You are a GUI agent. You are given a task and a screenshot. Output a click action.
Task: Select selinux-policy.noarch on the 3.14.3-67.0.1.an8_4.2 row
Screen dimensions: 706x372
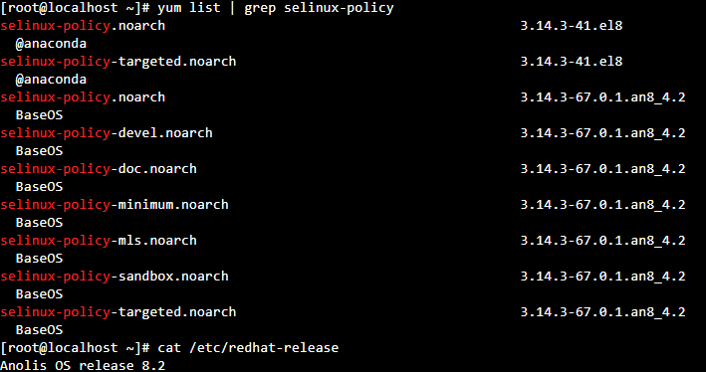click(83, 97)
